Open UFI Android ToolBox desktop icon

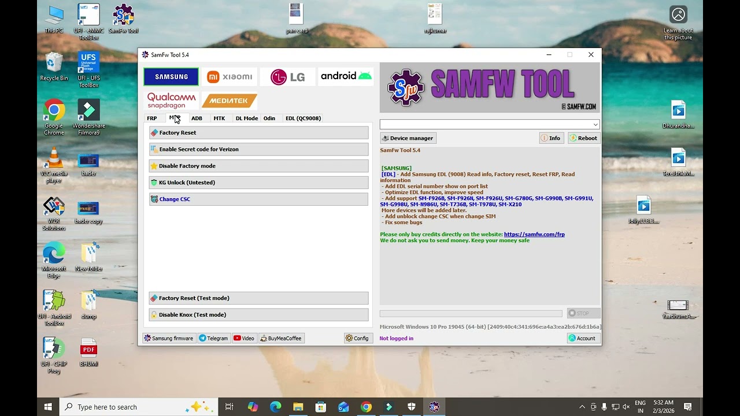54,308
